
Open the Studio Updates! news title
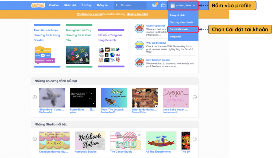click(x=155, y=26)
